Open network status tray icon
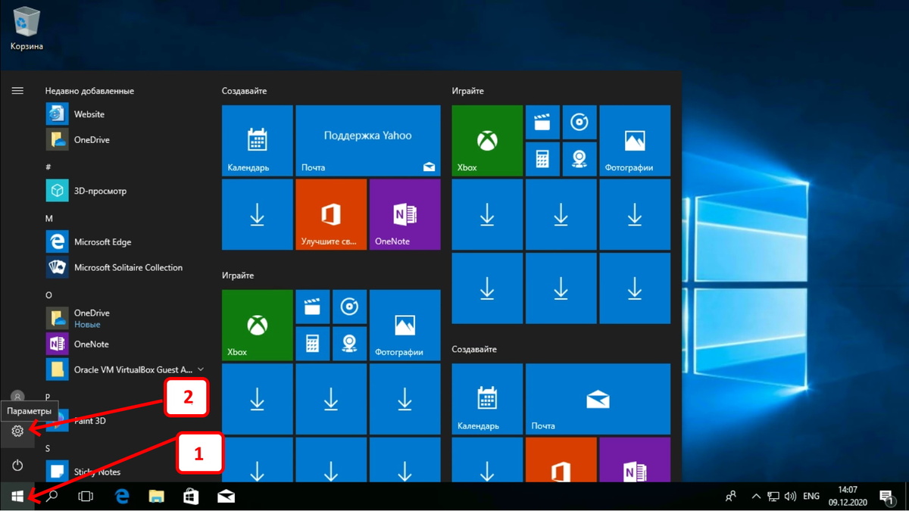The image size is (909, 511). [773, 497]
